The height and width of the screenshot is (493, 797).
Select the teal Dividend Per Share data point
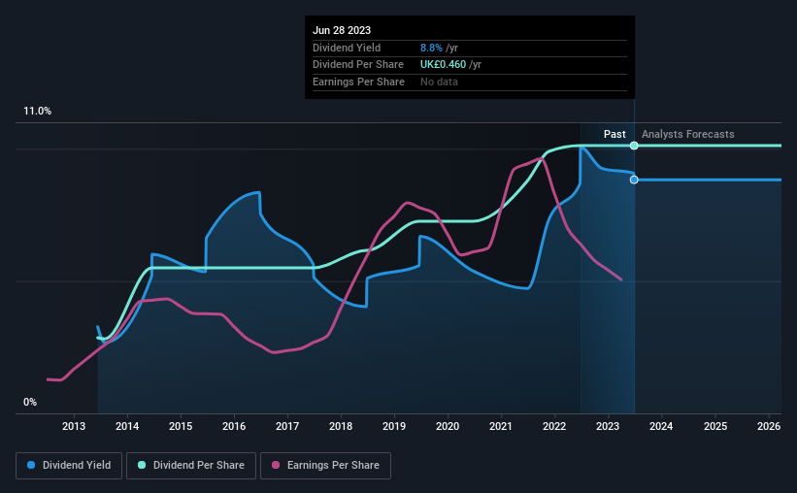pos(634,146)
